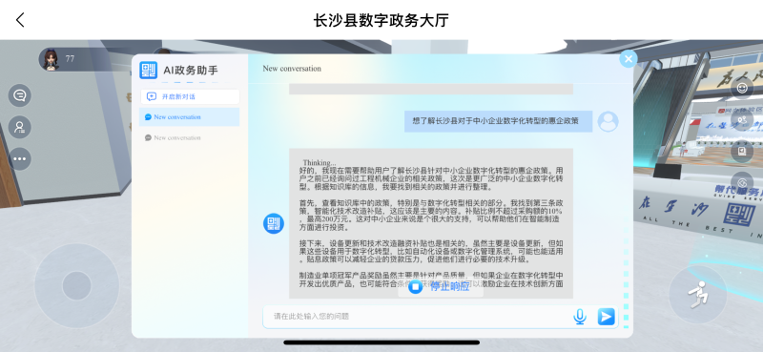763x352 pixels.
Task: Click the Thinking... label in the response
Action: tap(320, 162)
